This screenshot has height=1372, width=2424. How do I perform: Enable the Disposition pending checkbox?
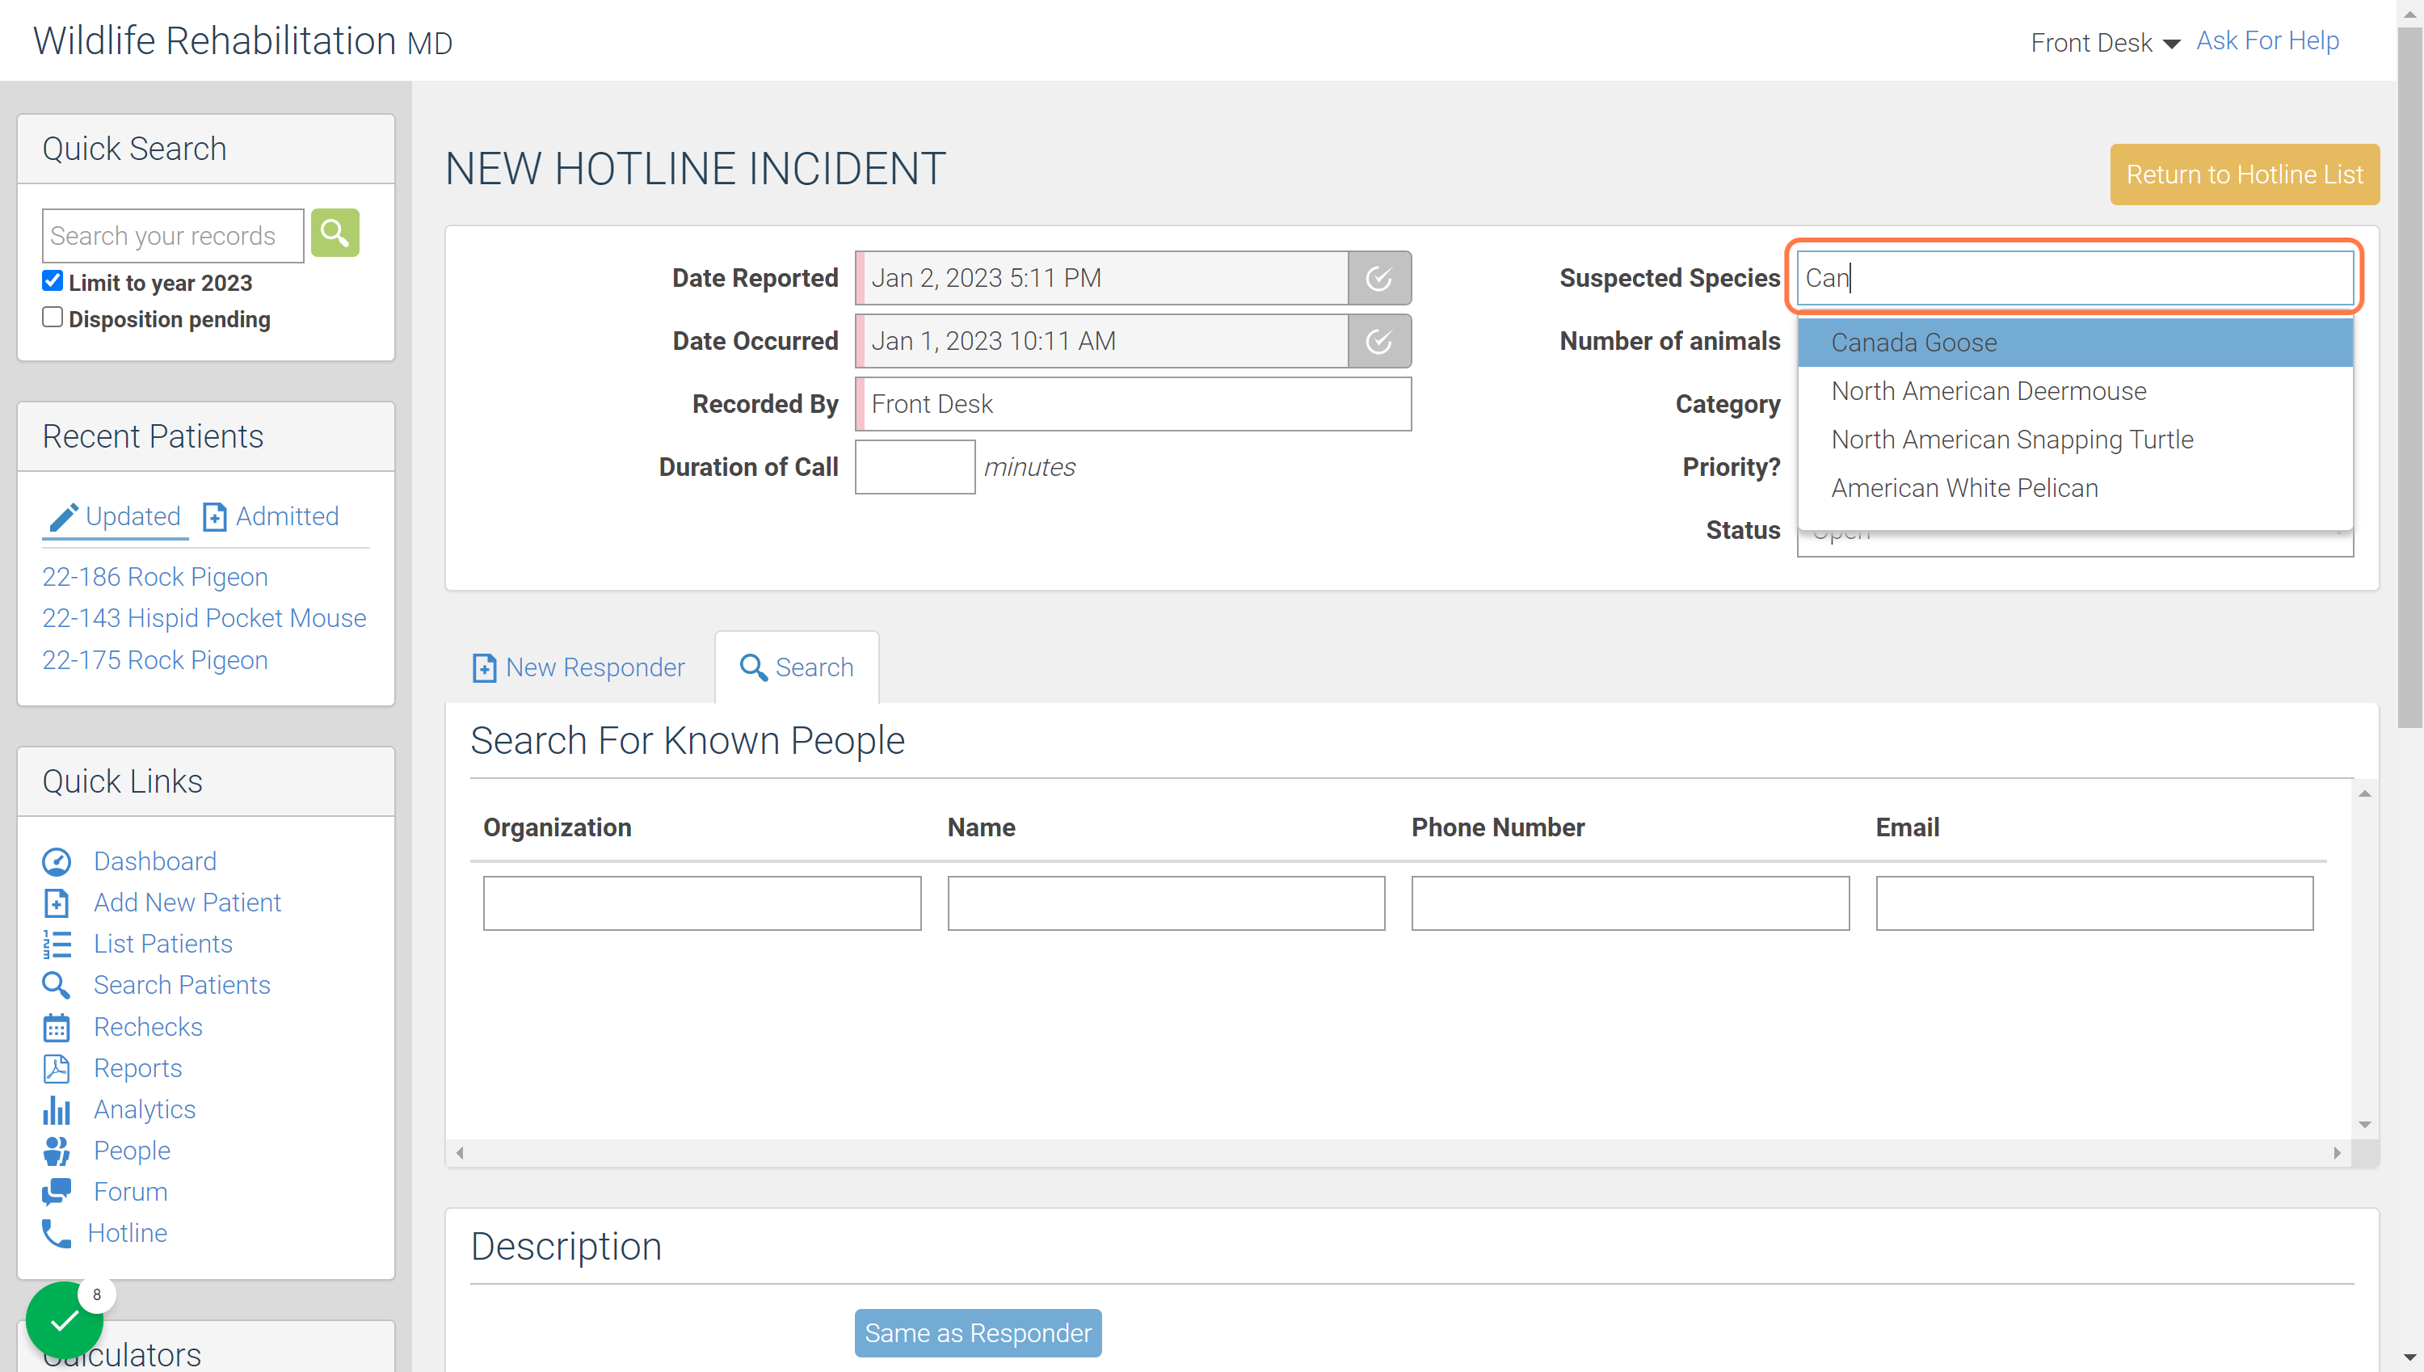53,318
